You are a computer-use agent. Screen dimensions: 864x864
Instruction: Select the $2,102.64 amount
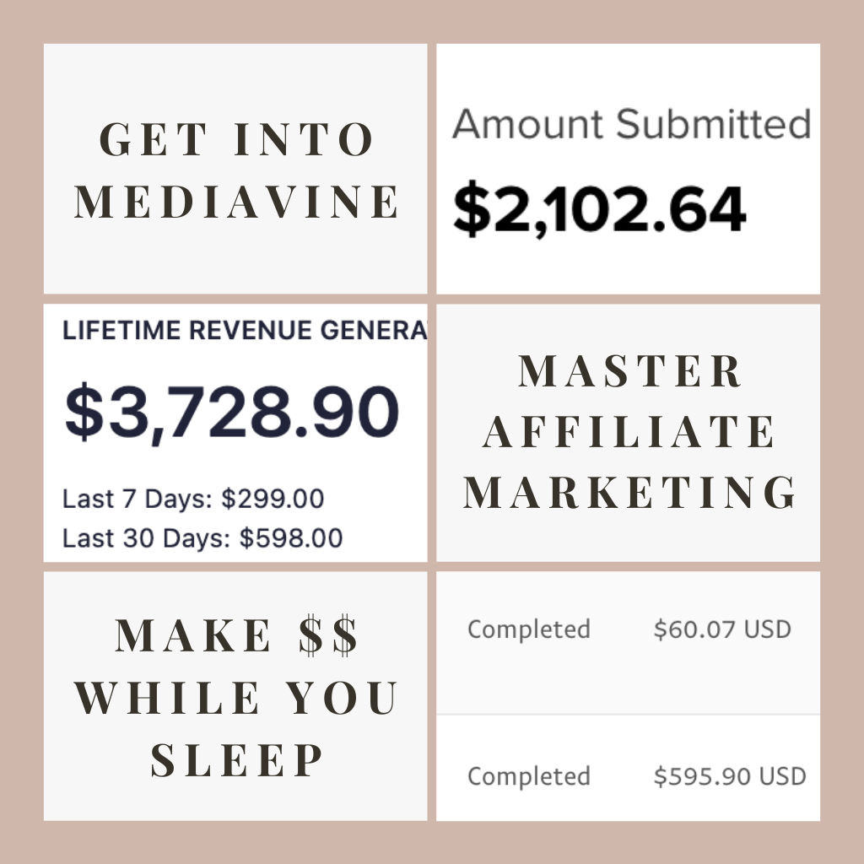599,209
